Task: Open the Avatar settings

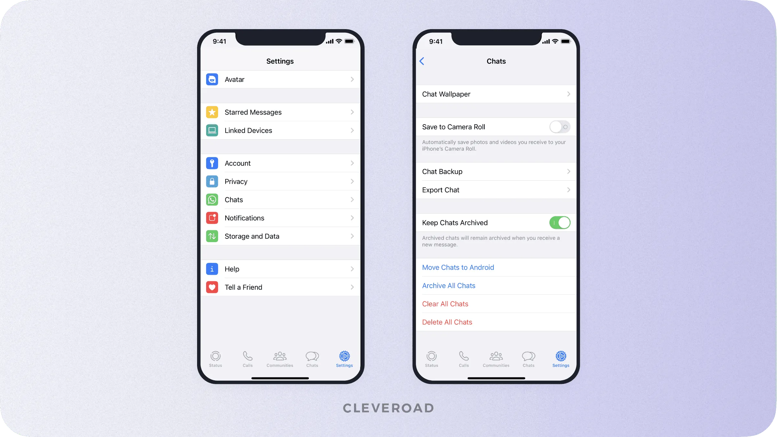Action: 280,79
